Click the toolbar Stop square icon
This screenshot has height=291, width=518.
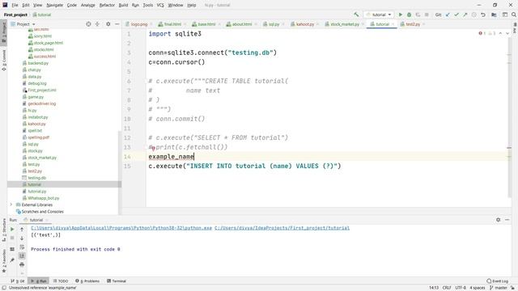point(427,15)
